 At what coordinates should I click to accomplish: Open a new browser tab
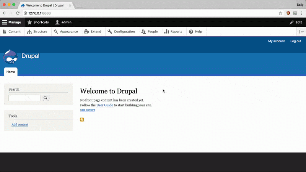click(79, 6)
